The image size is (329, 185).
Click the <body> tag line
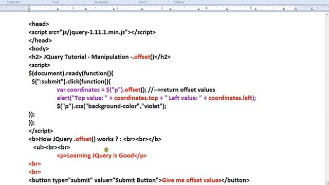39,49
